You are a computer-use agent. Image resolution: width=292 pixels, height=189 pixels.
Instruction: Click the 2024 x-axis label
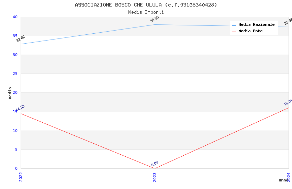pos(289,177)
